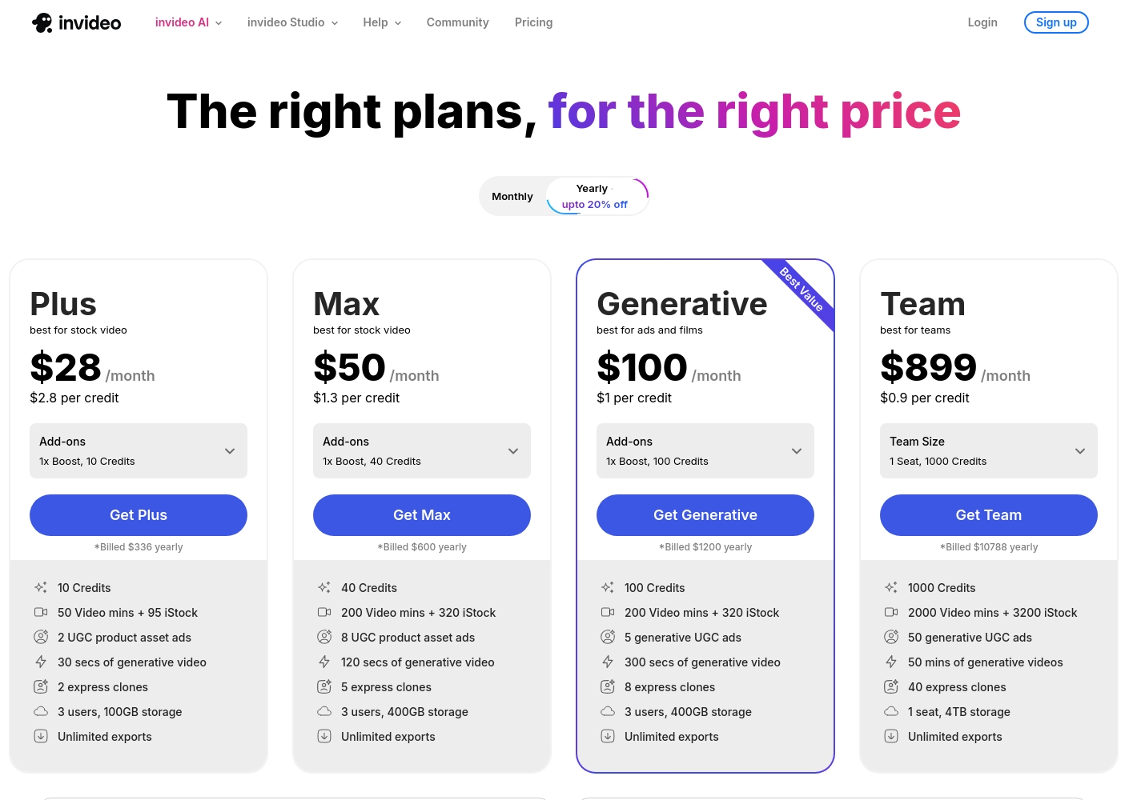The width and height of the screenshot is (1121, 800).
Task: Click the cloud icon beside 1 seat, 4TB storage
Action: 891,711
